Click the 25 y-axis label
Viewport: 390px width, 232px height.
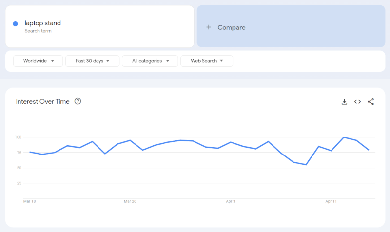point(19,183)
